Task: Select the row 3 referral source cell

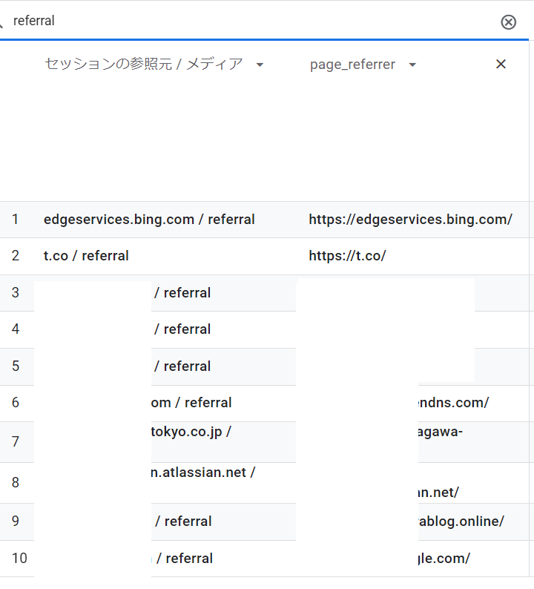Action: [x=182, y=293]
